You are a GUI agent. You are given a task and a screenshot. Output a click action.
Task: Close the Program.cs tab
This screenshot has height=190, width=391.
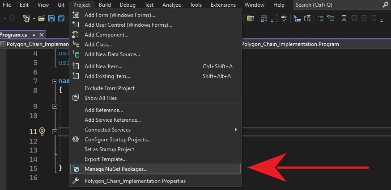(42, 35)
